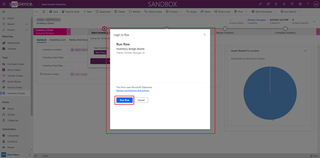
Task: Go back using the back arrow
Action: tap(37, 12)
